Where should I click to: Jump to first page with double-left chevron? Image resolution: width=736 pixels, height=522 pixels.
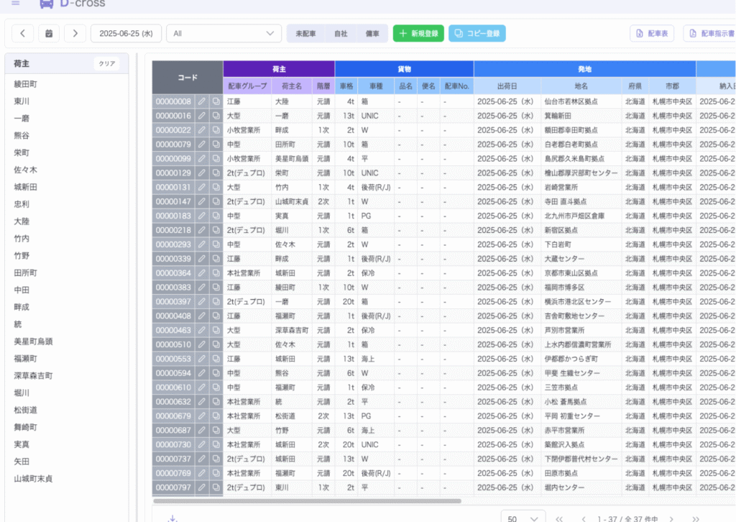[x=559, y=518]
